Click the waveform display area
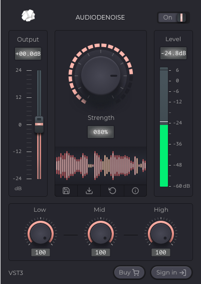The image size is (201, 284). point(101,166)
